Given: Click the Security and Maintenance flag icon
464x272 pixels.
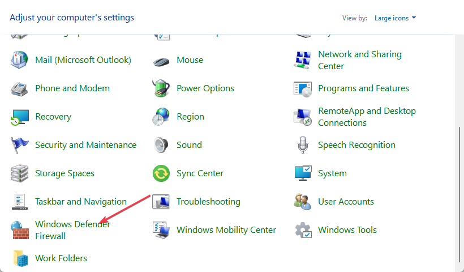Looking at the screenshot, I should [20, 145].
